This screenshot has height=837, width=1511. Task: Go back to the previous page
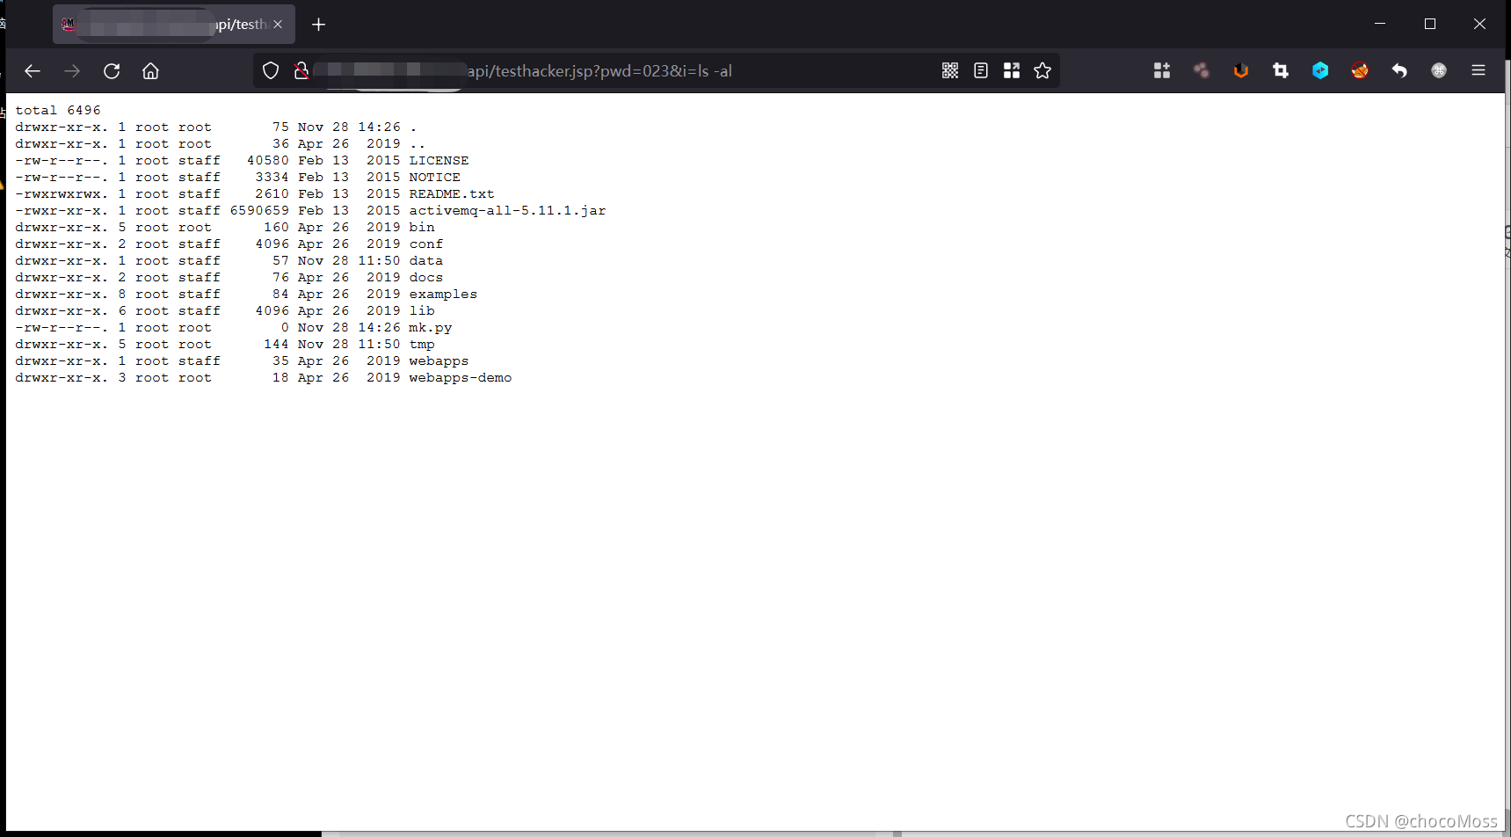[x=33, y=71]
